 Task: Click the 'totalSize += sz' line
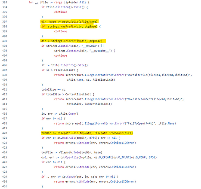53,89
